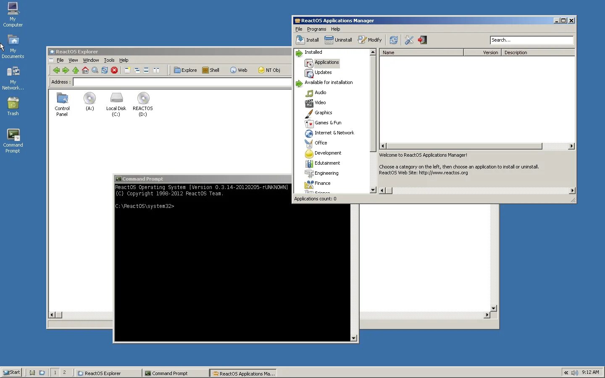Click the Address bar in ReactOS Explorer

182,82
